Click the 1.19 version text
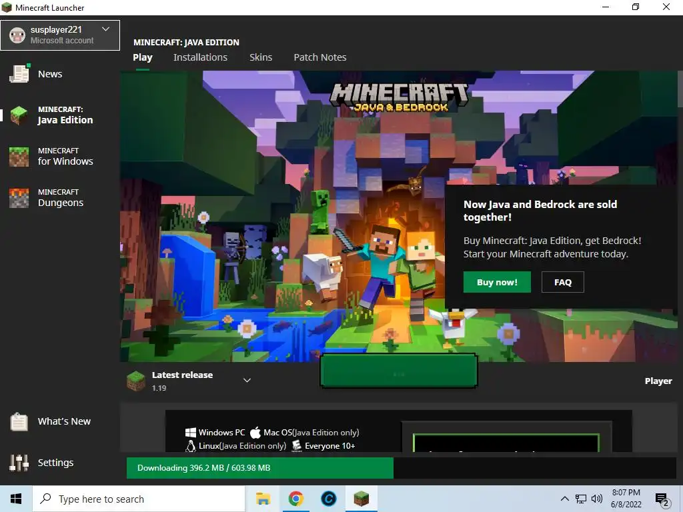Screen dimensions: 683x512 [159, 388]
